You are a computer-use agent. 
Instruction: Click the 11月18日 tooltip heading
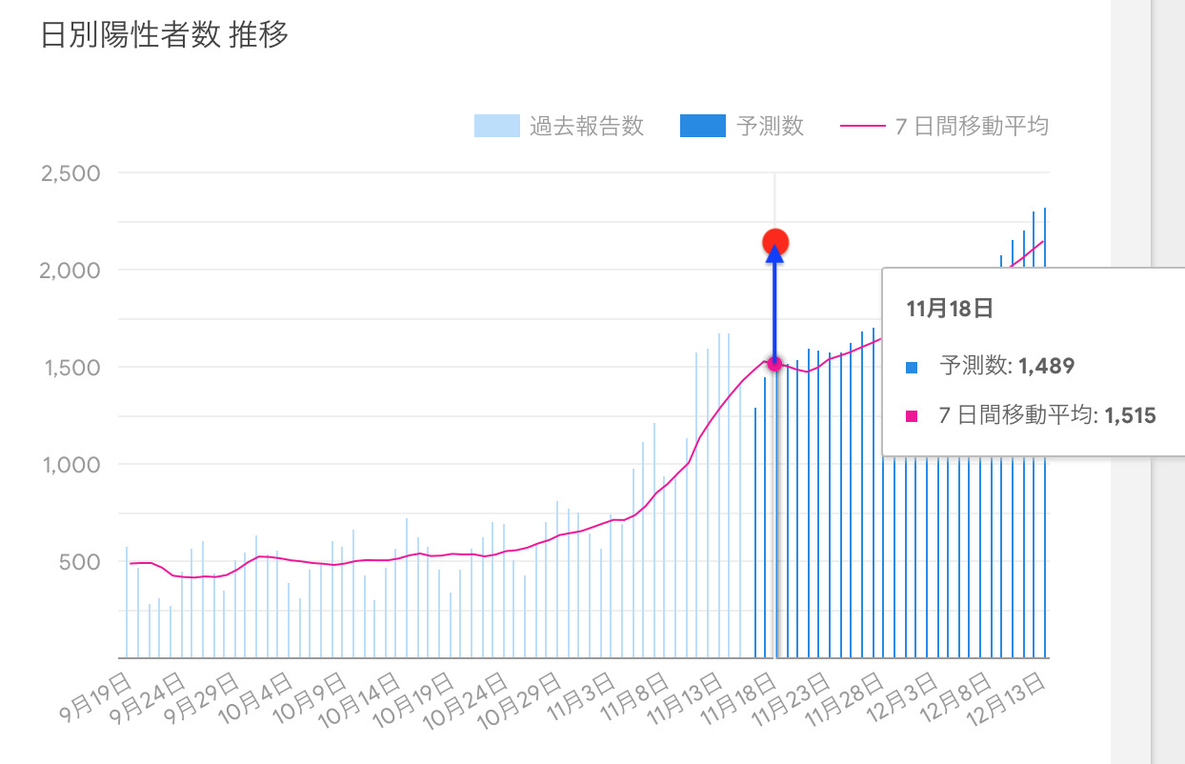937,309
